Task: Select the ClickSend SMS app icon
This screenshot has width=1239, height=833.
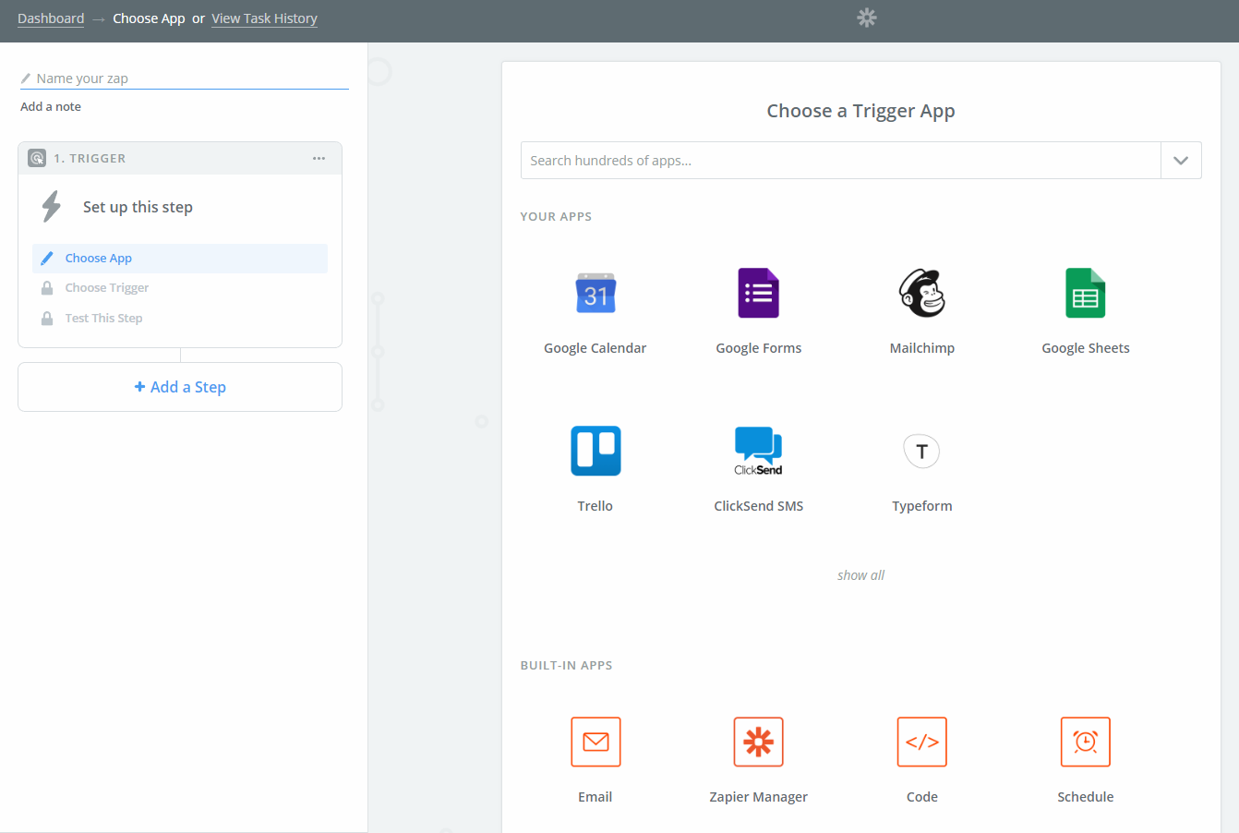Action: (758, 451)
